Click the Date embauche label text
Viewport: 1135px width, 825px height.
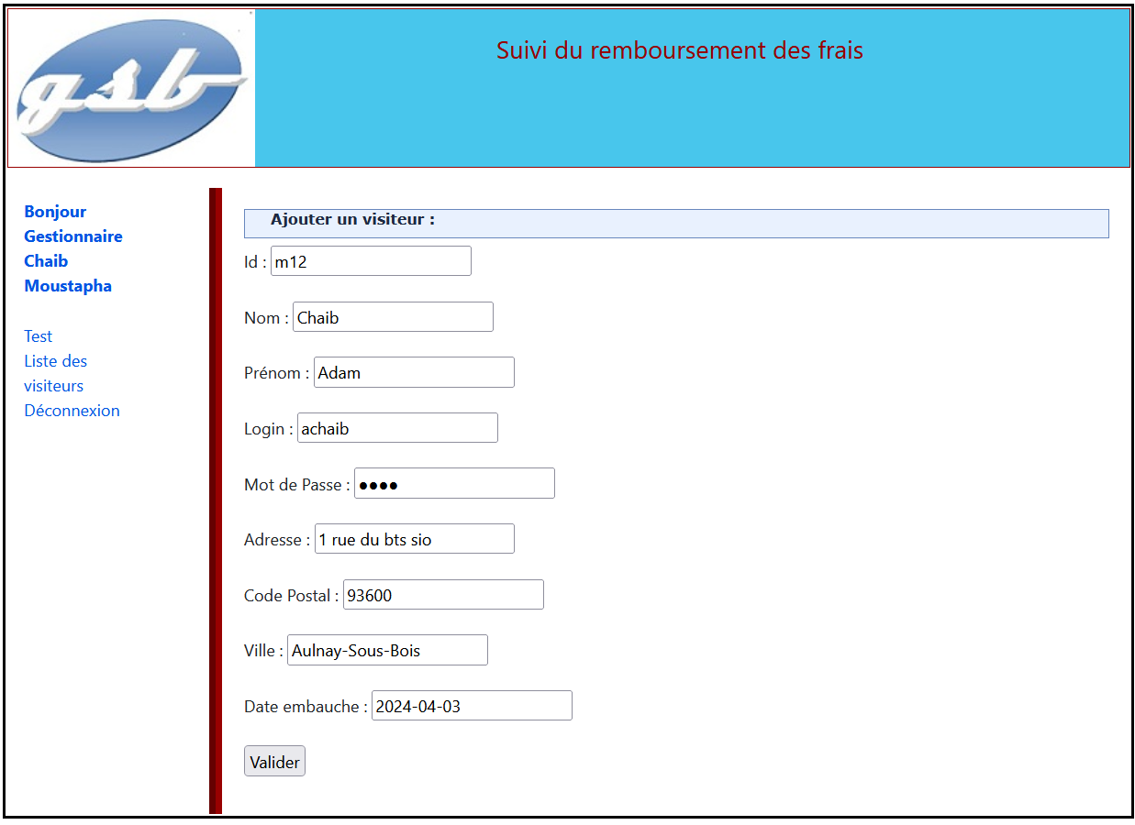[305, 707]
